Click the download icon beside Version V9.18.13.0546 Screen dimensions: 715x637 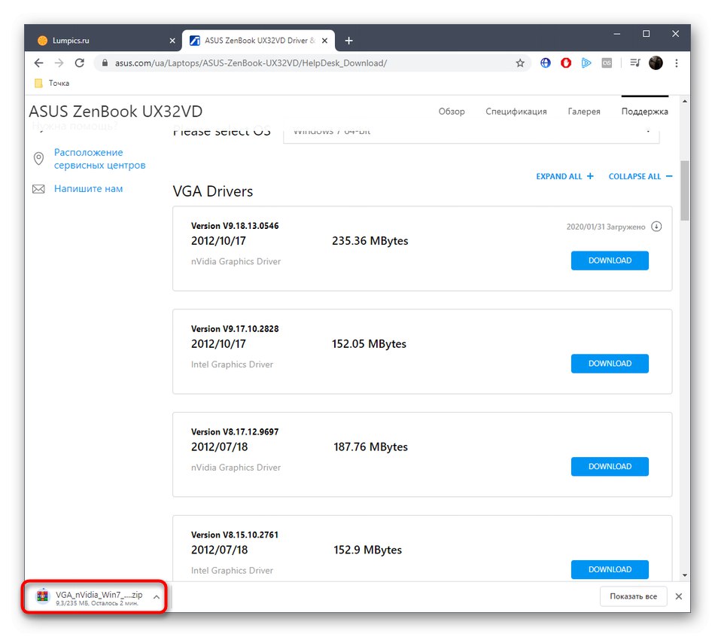pos(656,226)
